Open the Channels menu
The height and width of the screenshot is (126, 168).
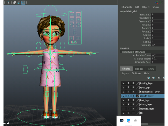point(126,7)
